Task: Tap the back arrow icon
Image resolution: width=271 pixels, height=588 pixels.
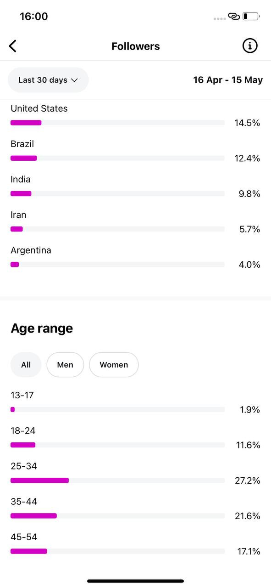Action: pyautogui.click(x=12, y=46)
